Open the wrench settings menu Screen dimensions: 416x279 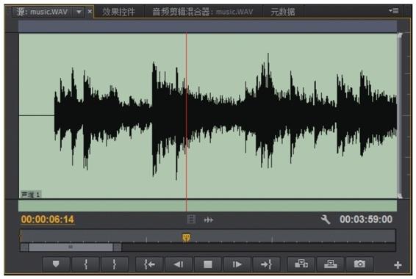326,220
